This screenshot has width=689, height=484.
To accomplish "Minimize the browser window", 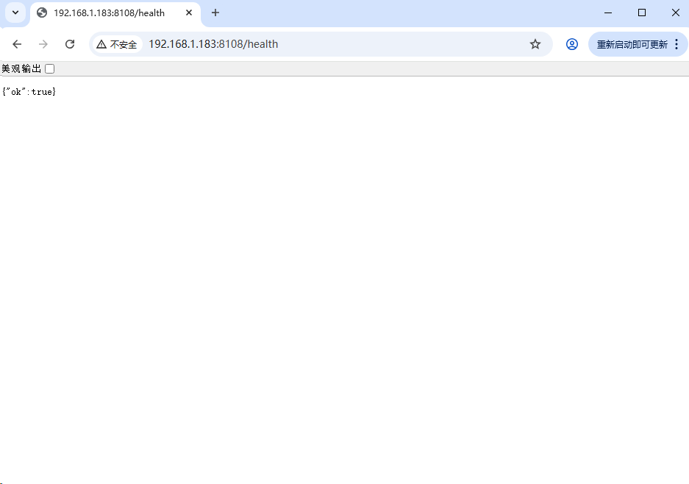I will 608,13.
